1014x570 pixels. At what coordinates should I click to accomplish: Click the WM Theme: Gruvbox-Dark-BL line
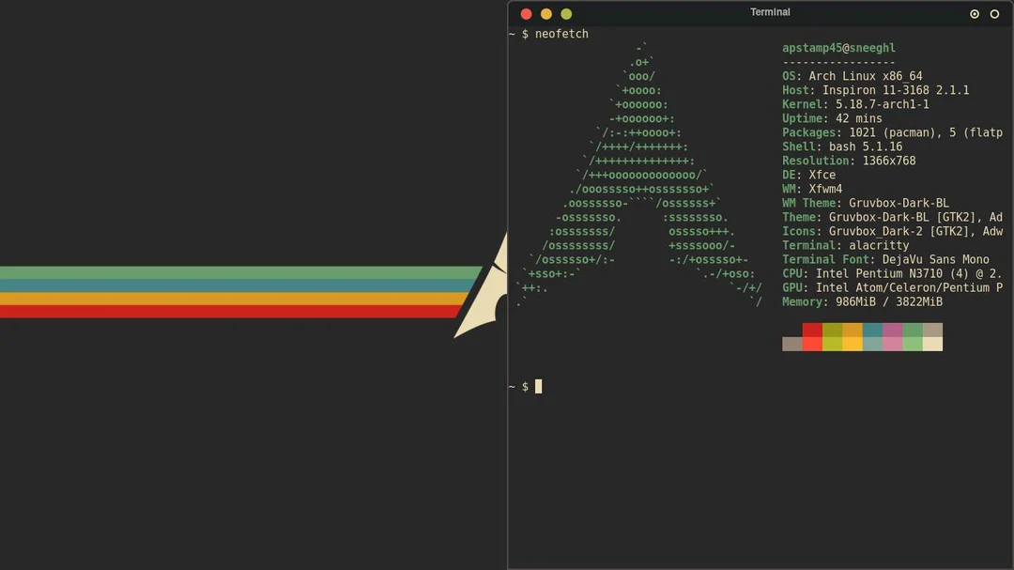(x=866, y=203)
